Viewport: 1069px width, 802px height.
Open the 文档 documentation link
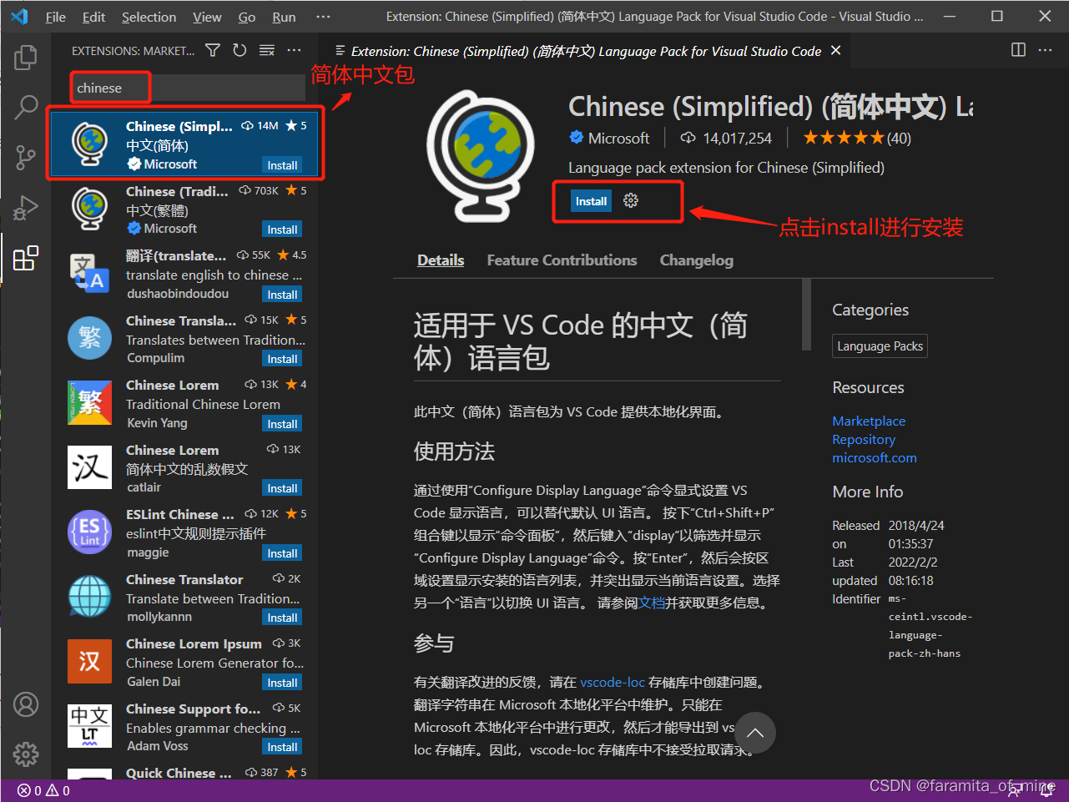tap(652, 603)
